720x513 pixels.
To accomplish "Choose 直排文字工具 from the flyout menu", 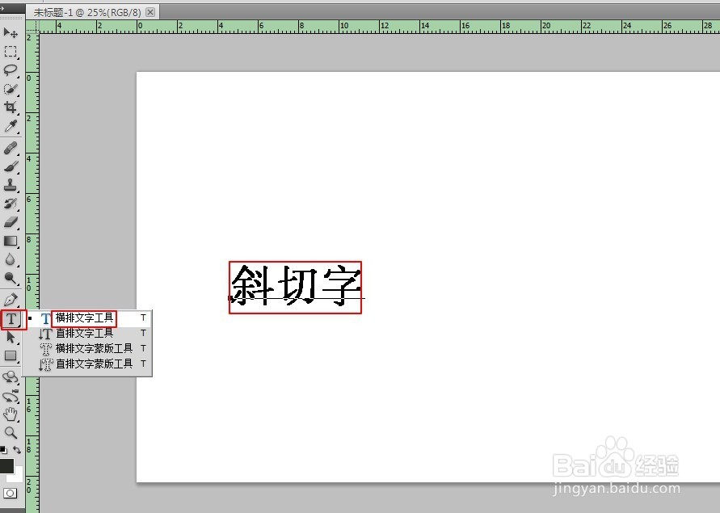I will (83, 333).
